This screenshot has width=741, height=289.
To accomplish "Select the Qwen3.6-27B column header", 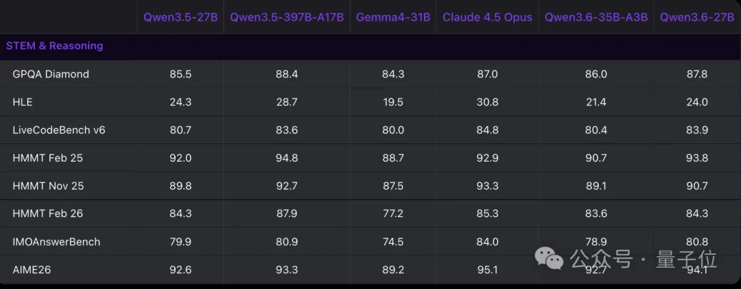I will 696,17.
